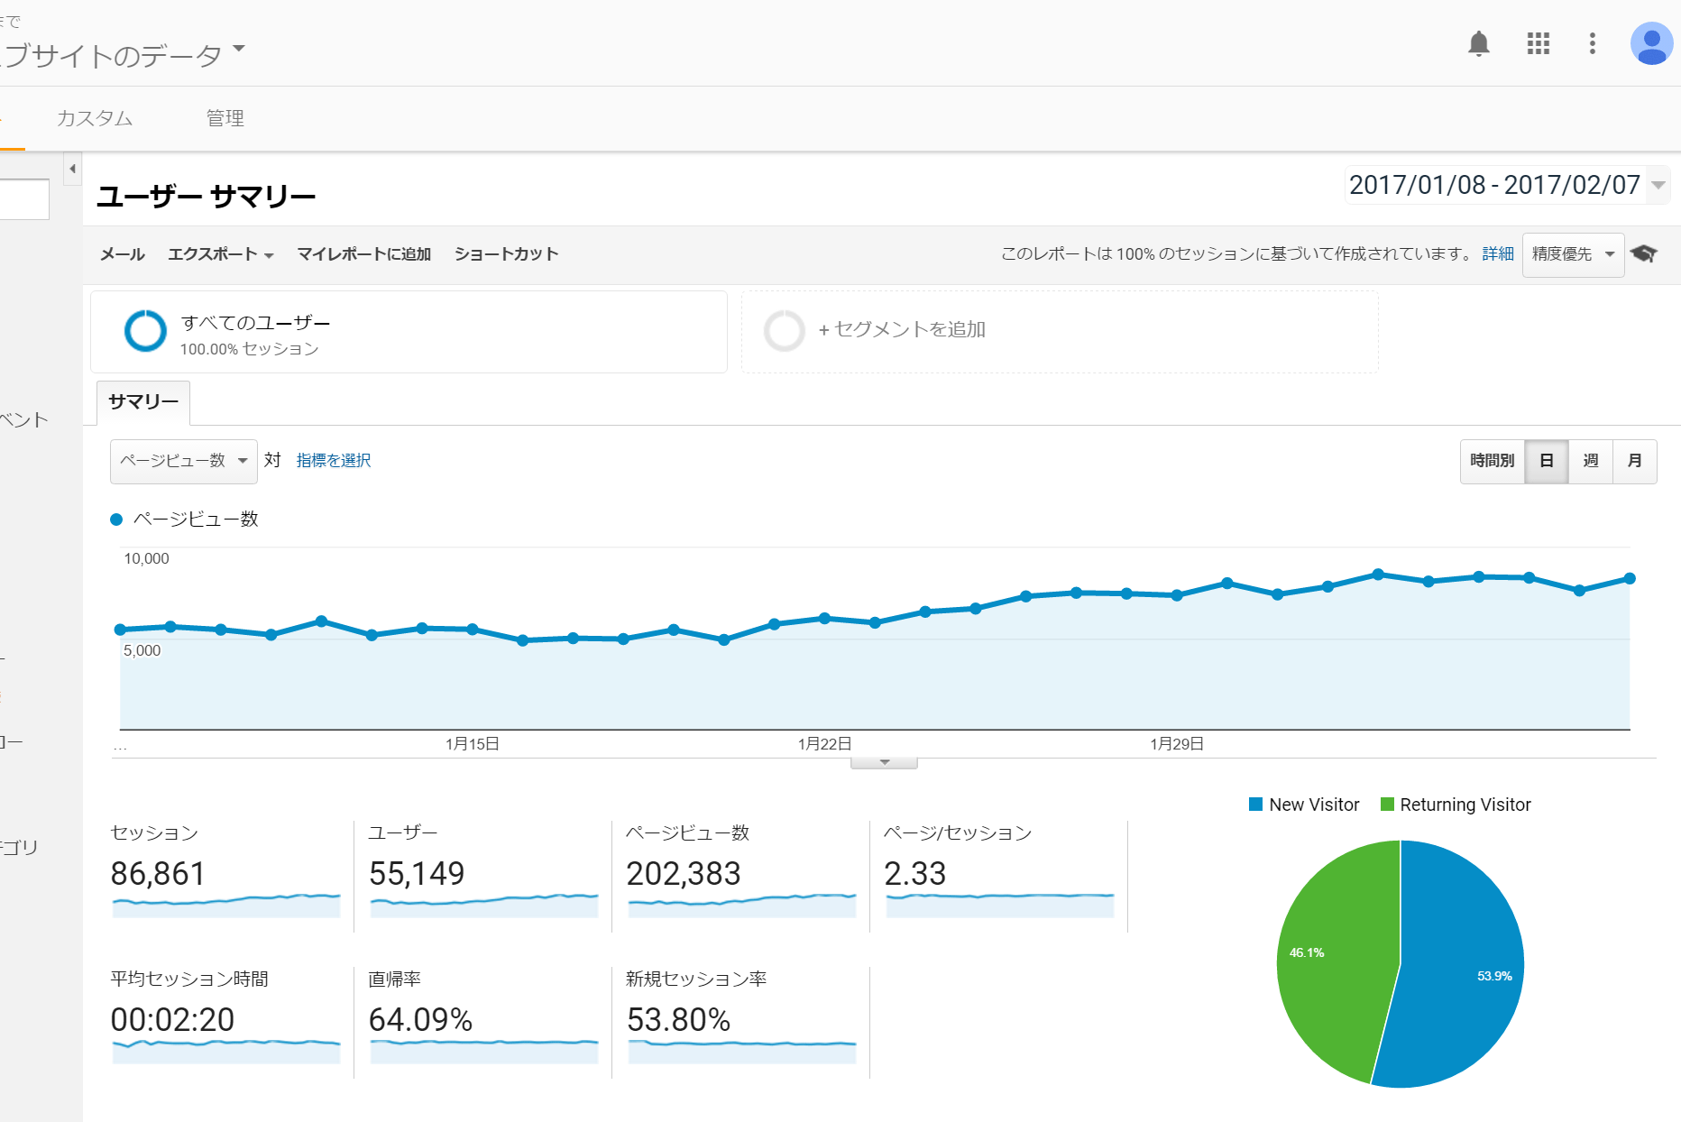Click the 詳細 link

point(1497,254)
